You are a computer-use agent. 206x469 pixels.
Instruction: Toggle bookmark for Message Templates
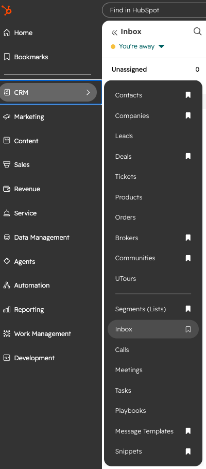(x=188, y=431)
